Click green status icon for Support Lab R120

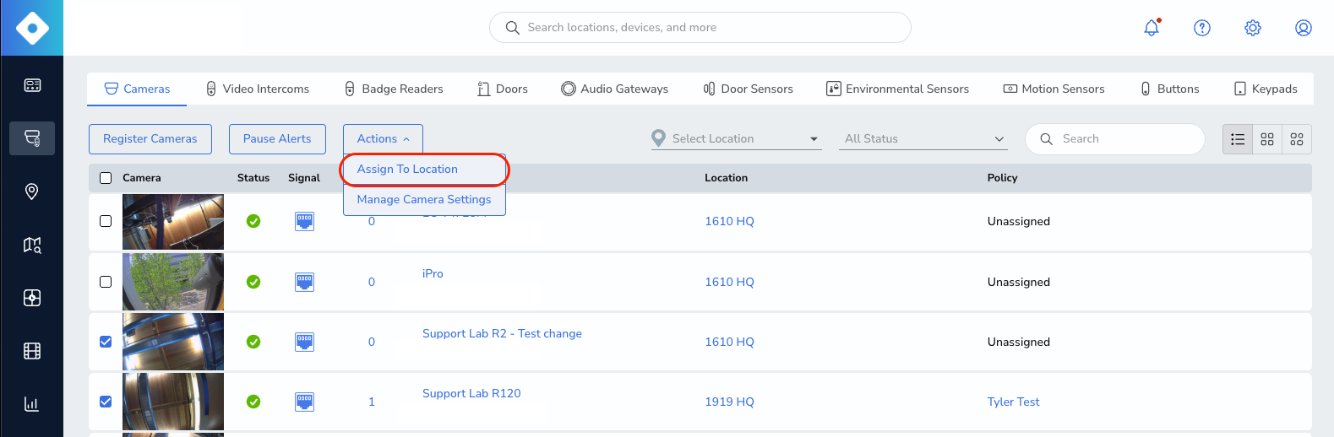pos(253,402)
